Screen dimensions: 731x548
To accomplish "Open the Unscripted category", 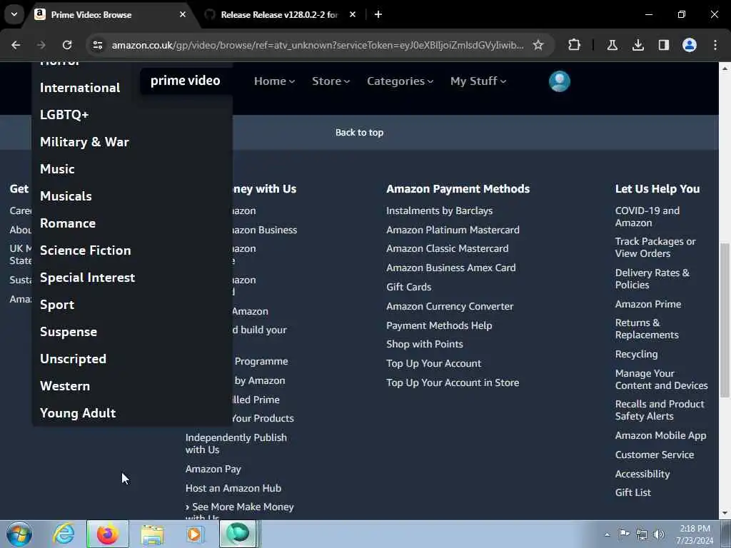I will tap(74, 359).
